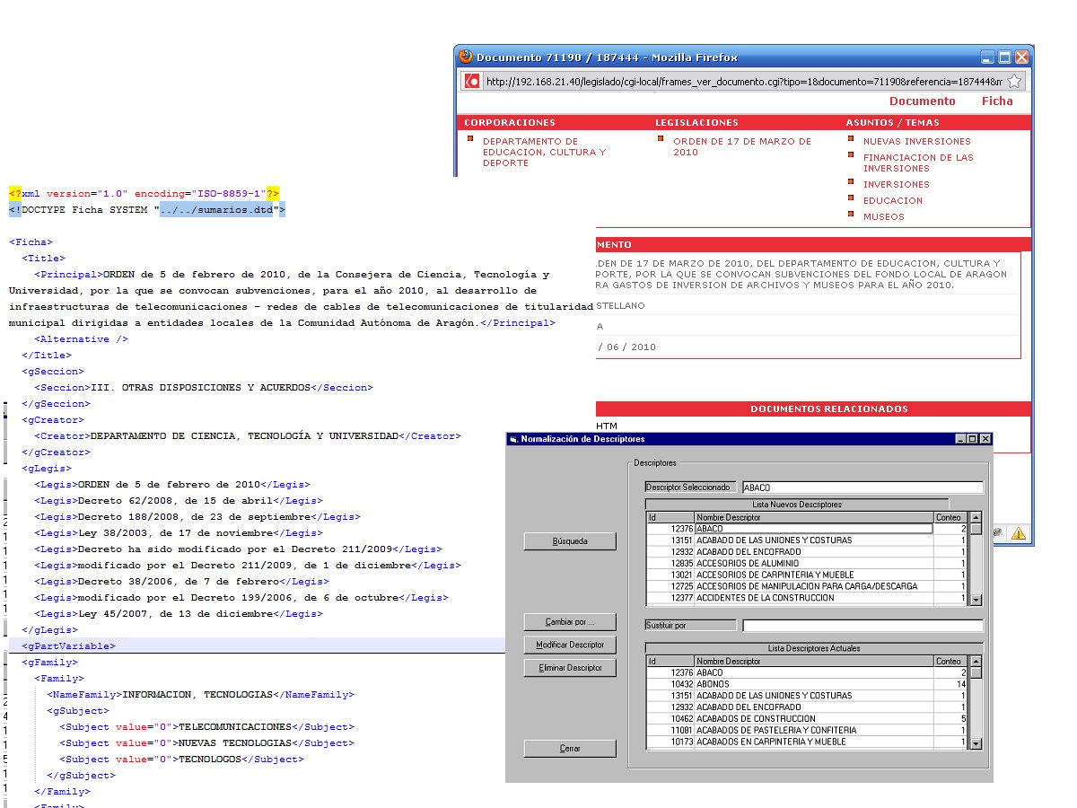Image resolution: width=1077 pixels, height=808 pixels.
Task: Click the Normalización de Descriptores window icon
Action: pyautogui.click(x=513, y=439)
